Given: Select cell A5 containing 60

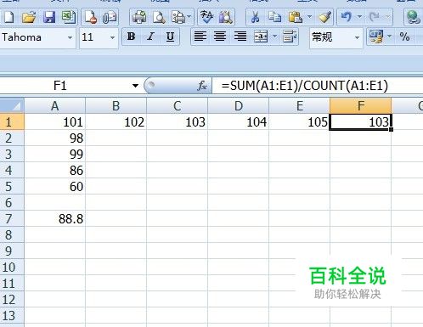Looking at the screenshot, I should tap(55, 186).
